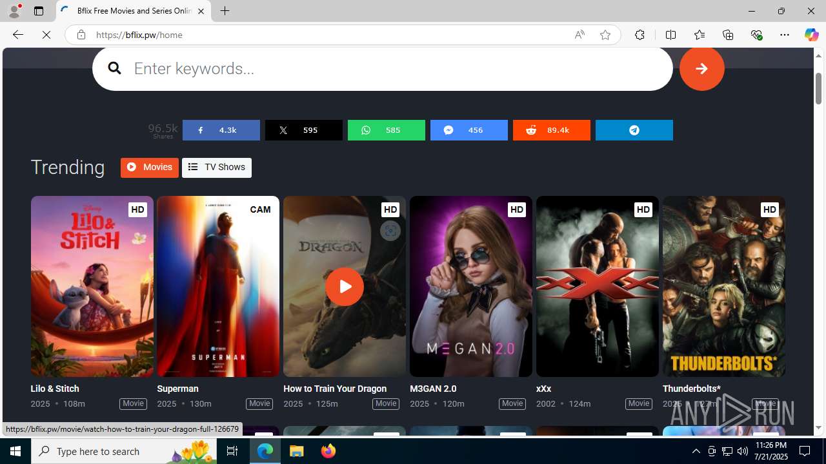This screenshot has height=464, width=826.
Task: Open File Explorer from taskbar
Action: (297, 451)
